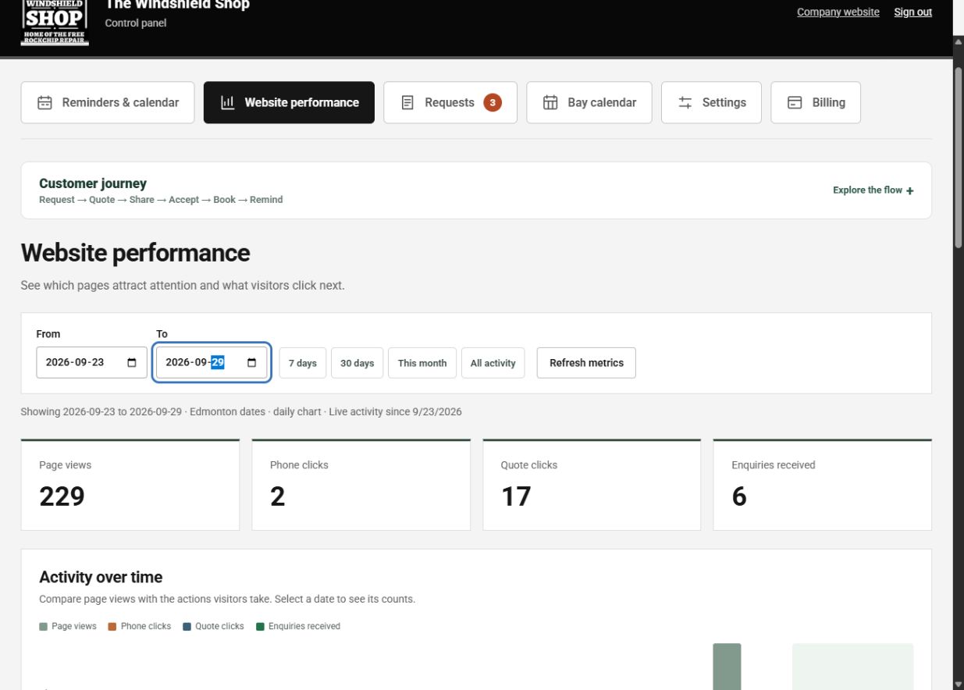Click the page vertical scrollbar thumb
This screenshot has height=690, width=964.
tap(959, 156)
